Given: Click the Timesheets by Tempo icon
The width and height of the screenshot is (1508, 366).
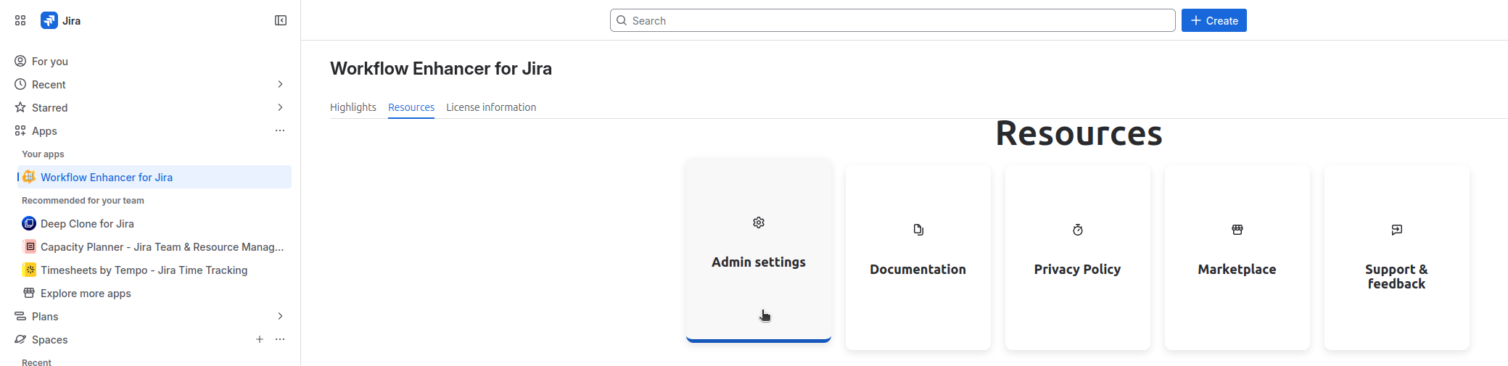Looking at the screenshot, I should [29, 270].
